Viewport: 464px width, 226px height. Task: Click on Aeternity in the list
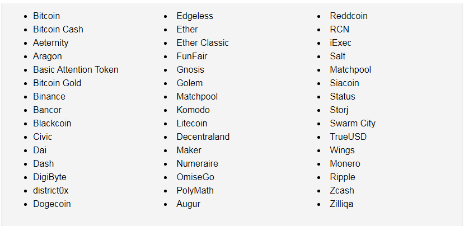(50, 43)
